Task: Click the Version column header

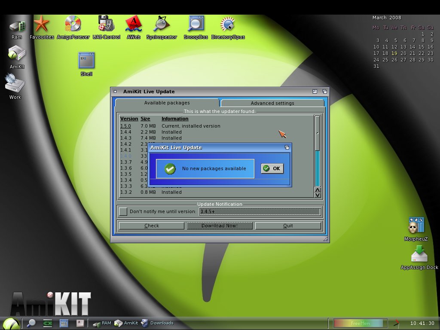Action: pos(129,119)
